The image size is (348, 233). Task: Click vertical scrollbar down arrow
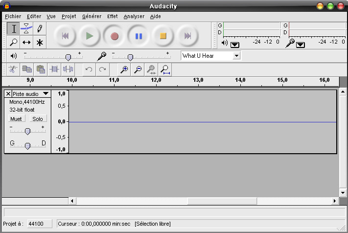343,192
